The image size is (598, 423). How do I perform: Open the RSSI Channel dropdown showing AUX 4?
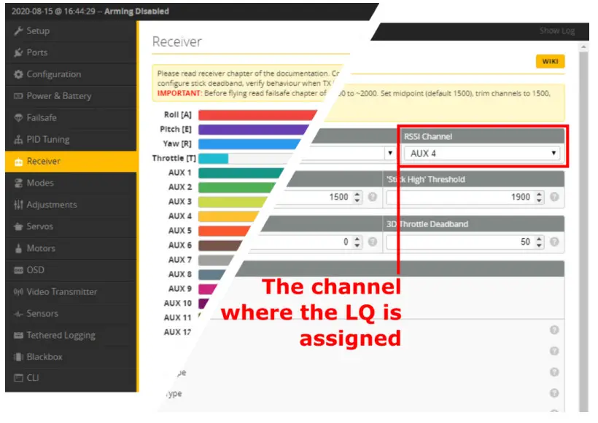tap(482, 154)
